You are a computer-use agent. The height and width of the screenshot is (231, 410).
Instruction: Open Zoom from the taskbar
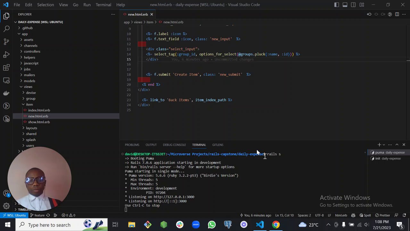click(x=196, y=225)
